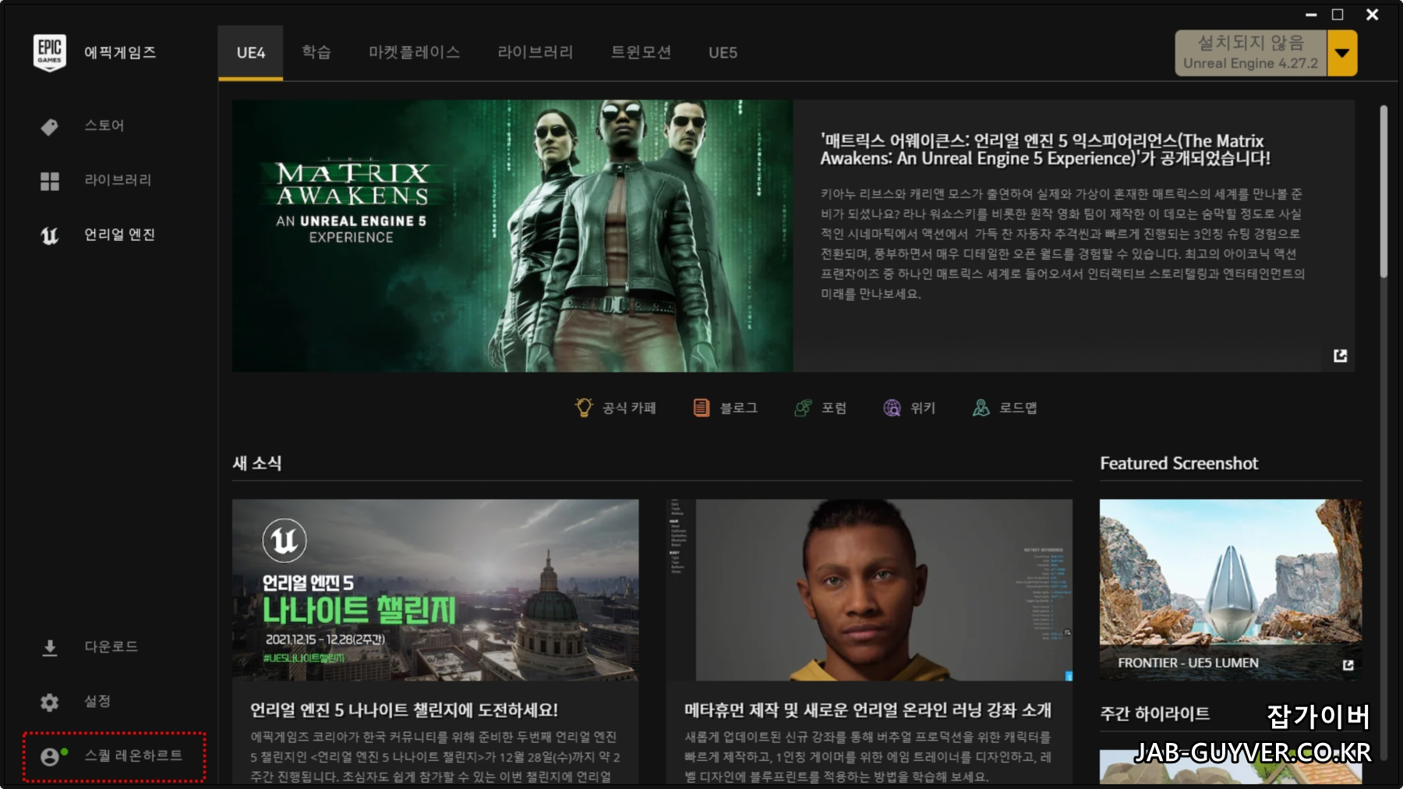Open external link icon on Matrix banner
1403x789 pixels.
[1341, 356]
